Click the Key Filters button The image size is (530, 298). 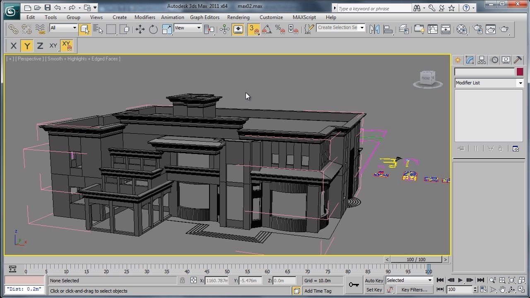pos(414,290)
